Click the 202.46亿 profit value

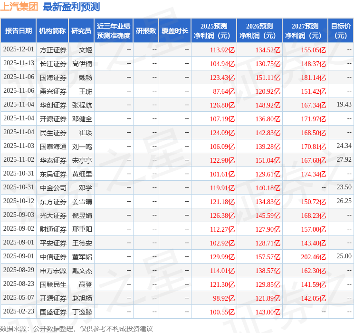[x=314, y=257]
